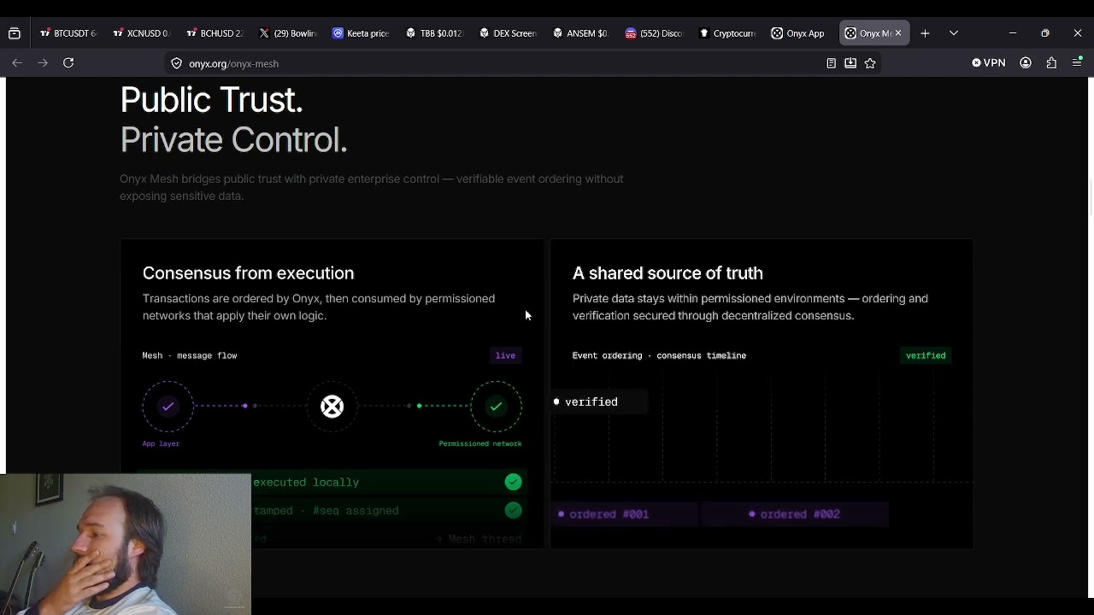The image size is (1094, 615).
Task: Open the ANSEM $0 tab
Action: click(582, 33)
